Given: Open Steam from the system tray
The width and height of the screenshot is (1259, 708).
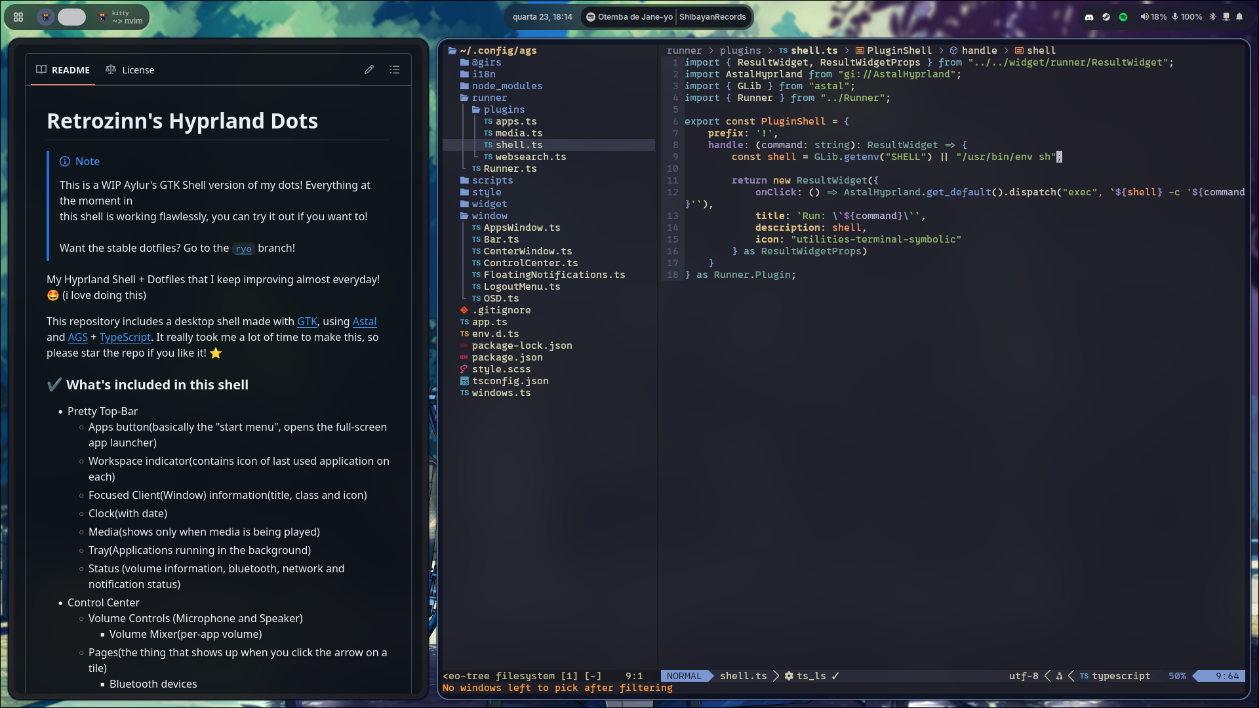Looking at the screenshot, I should coord(1106,17).
